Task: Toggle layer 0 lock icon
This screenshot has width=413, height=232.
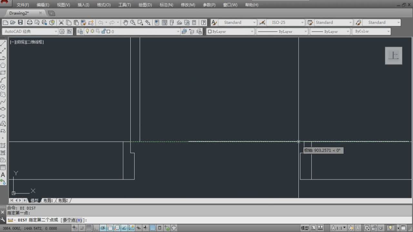Action: click(x=104, y=32)
